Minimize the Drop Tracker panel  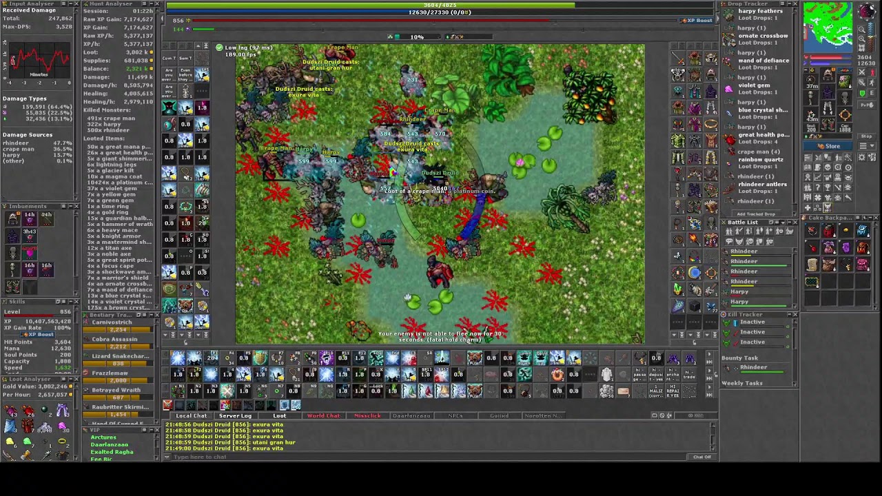point(789,3)
